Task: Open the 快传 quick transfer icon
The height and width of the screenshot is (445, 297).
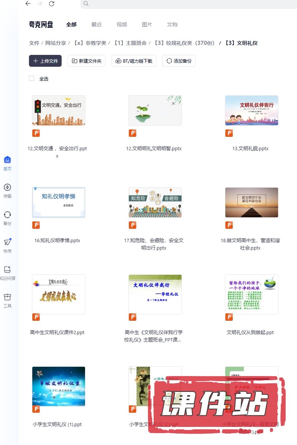Action: (x=7, y=242)
